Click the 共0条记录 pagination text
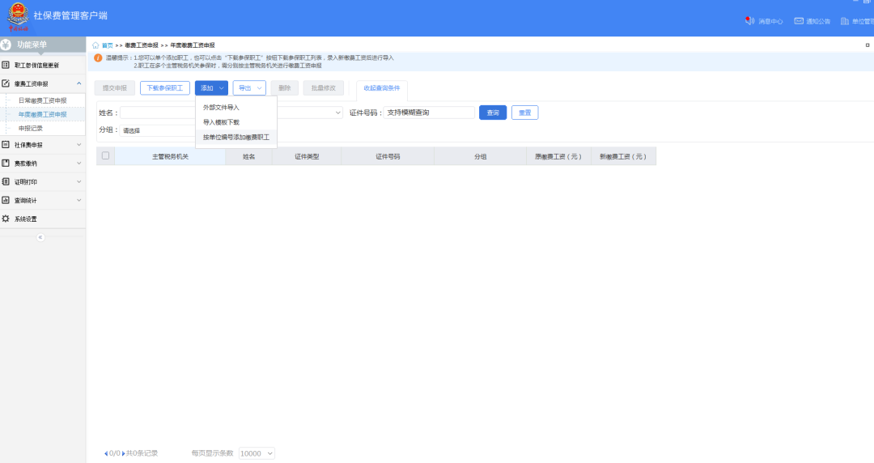Screen dimensions: 874x463 [x=142, y=453]
